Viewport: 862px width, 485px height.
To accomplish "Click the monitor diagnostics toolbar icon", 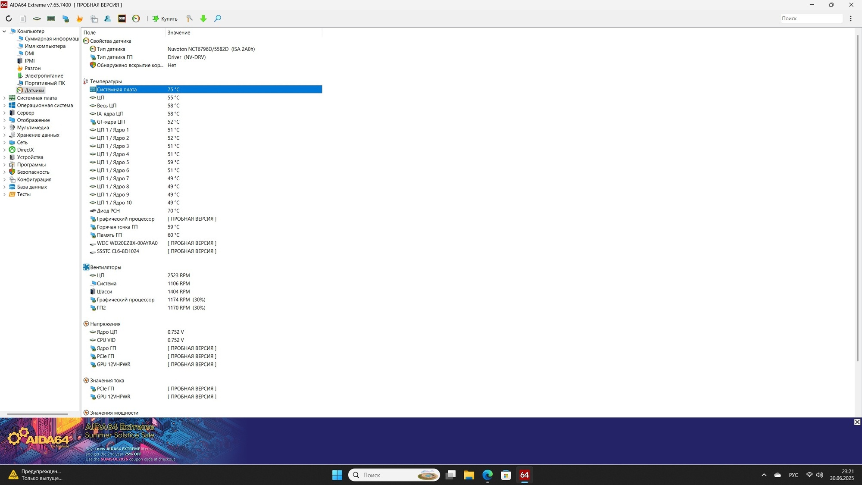I will pyautogui.click(x=66, y=19).
